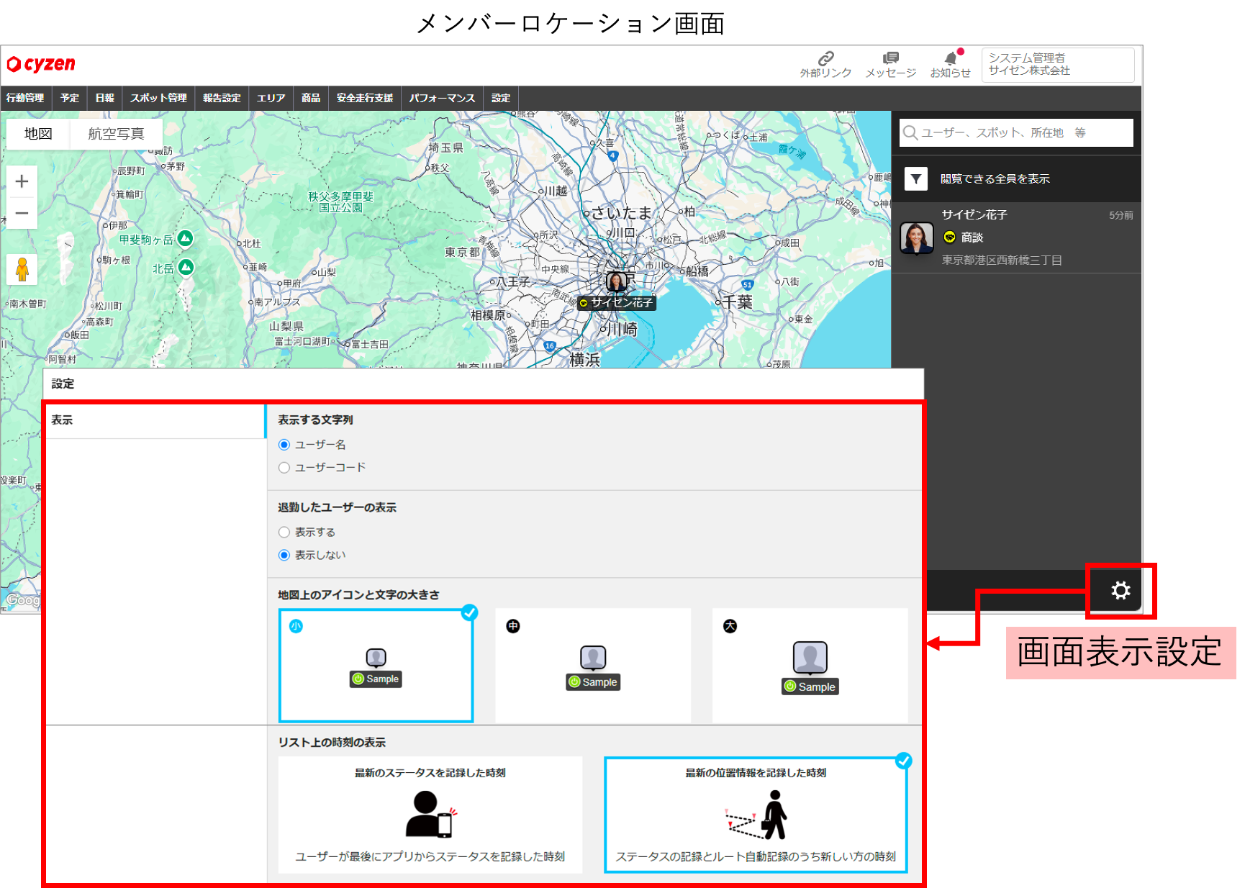Viewport: 1245px width, 888px height.
Task: Select 表示する for retired users
Action: pyautogui.click(x=284, y=533)
